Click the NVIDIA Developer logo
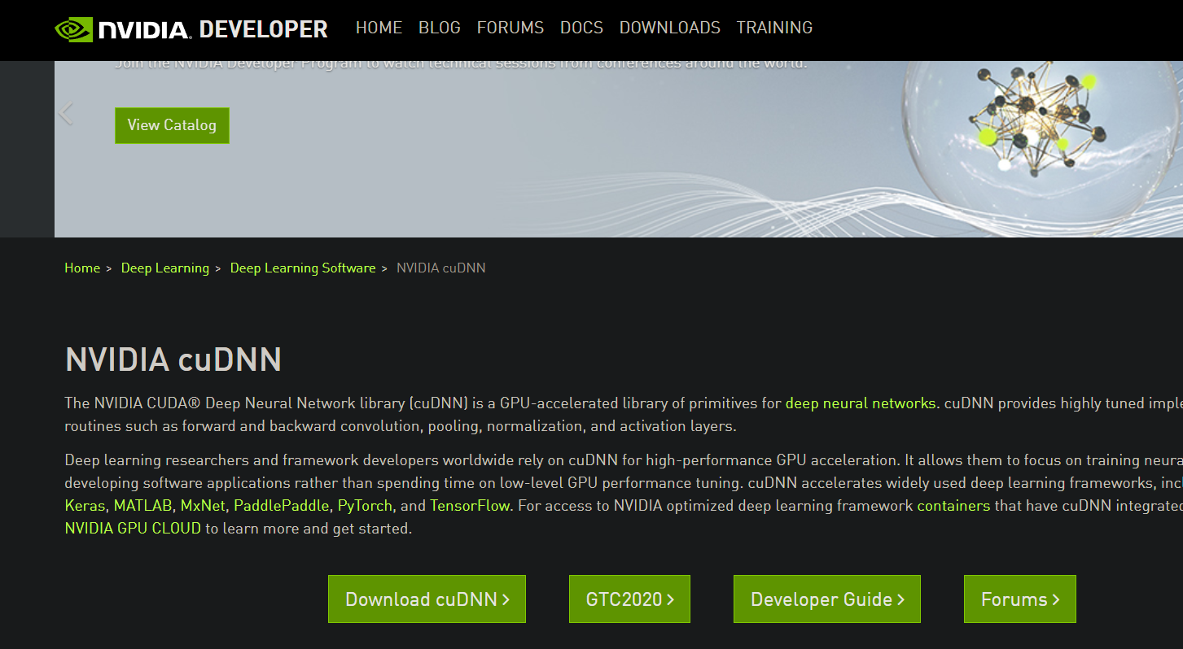Image resolution: width=1183 pixels, height=649 pixels. pyautogui.click(x=191, y=29)
